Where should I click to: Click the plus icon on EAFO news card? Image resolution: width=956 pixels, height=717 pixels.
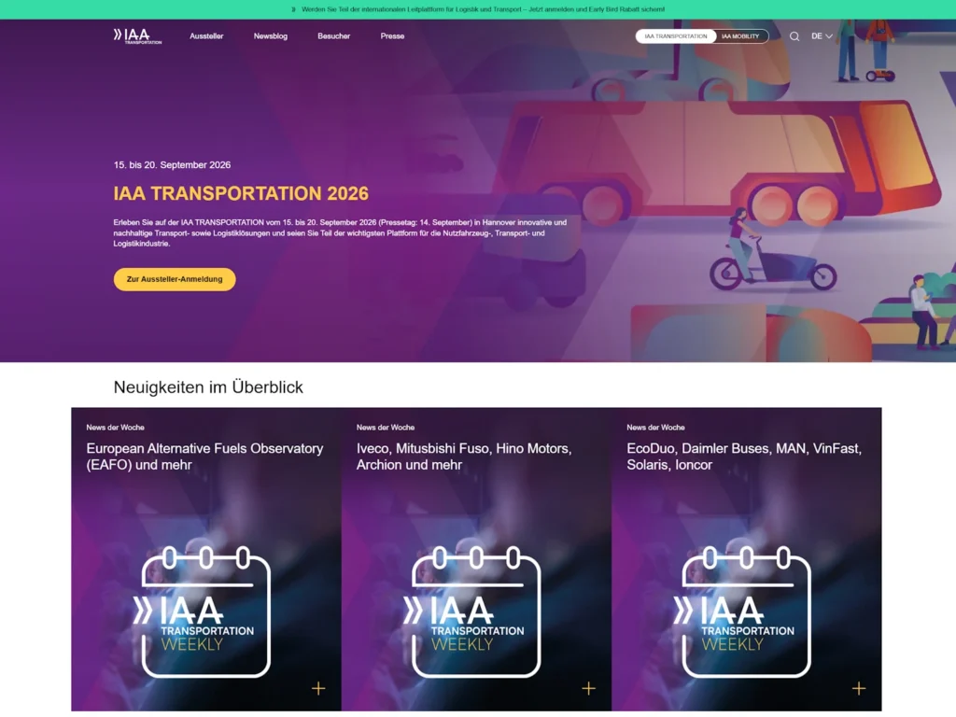coord(318,688)
